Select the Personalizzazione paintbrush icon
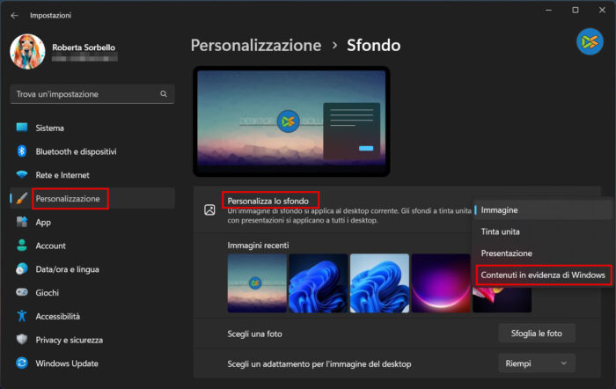This screenshot has height=389, width=616. 22,198
